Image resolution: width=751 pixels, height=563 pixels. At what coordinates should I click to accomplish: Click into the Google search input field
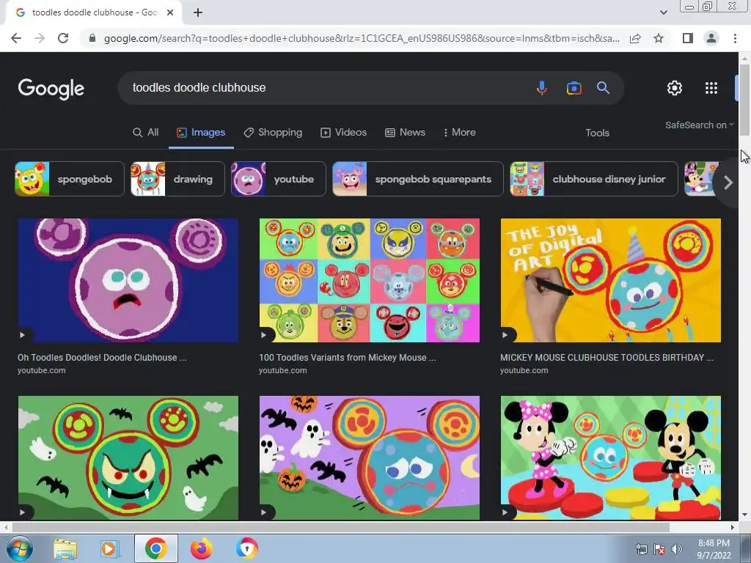[326, 88]
